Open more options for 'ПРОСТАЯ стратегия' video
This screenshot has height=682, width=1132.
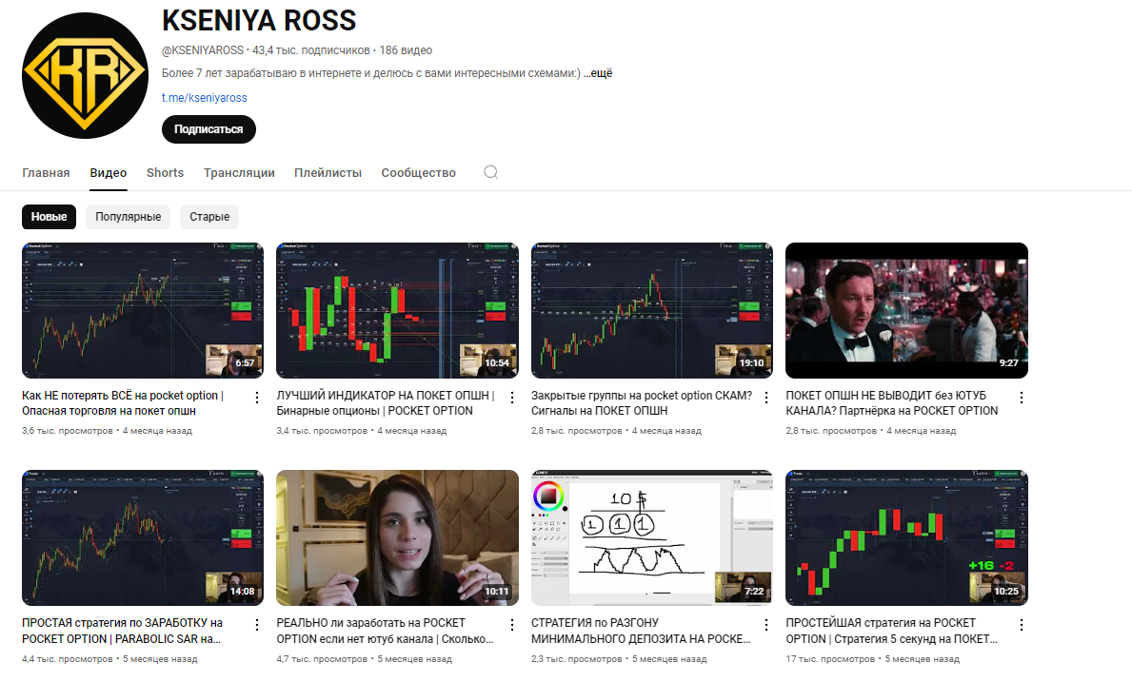point(257,625)
